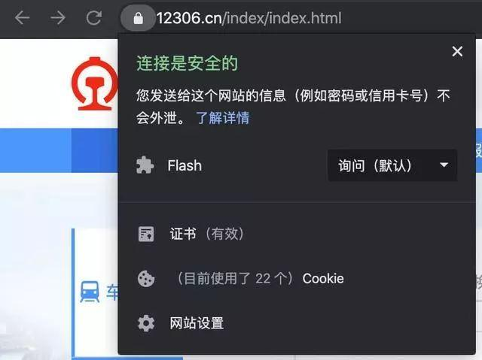Image resolution: width=482 pixels, height=360 pixels.
Task: Click the cookie icon
Action: point(146,279)
